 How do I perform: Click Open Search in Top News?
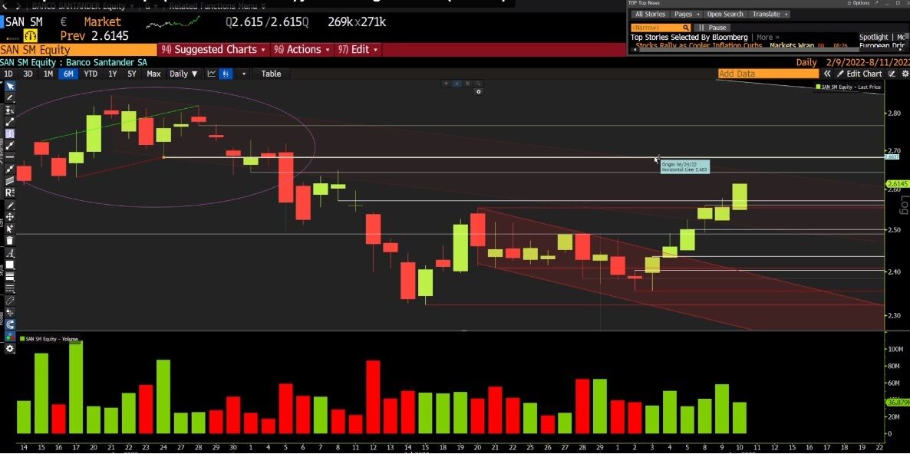725,14
